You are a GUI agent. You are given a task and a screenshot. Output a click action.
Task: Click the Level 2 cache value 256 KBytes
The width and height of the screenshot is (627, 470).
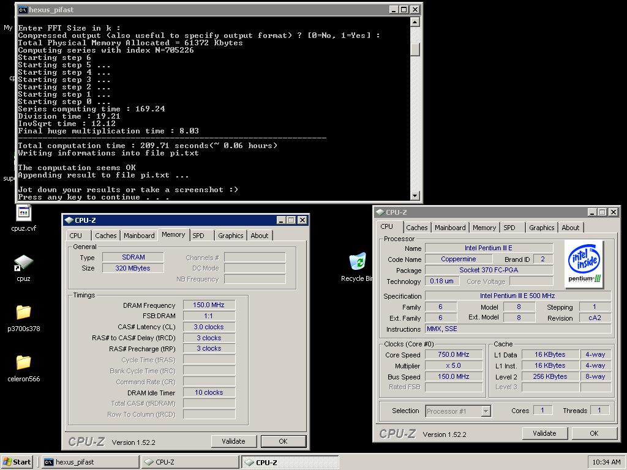point(550,376)
